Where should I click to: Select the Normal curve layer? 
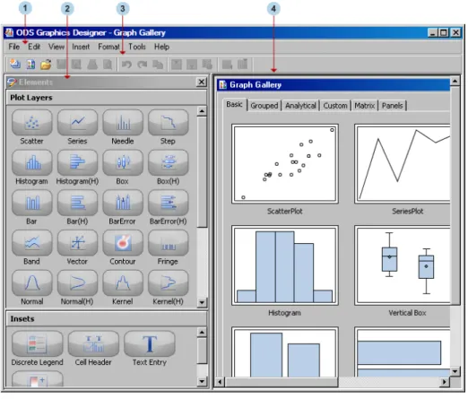click(32, 282)
